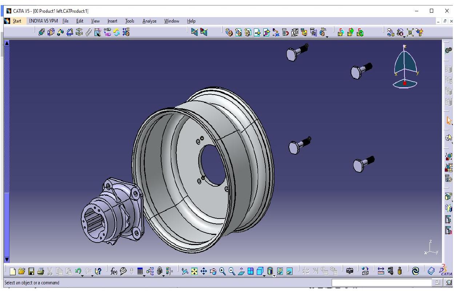
Task: Activate the Rotate view tool
Action: (212, 271)
